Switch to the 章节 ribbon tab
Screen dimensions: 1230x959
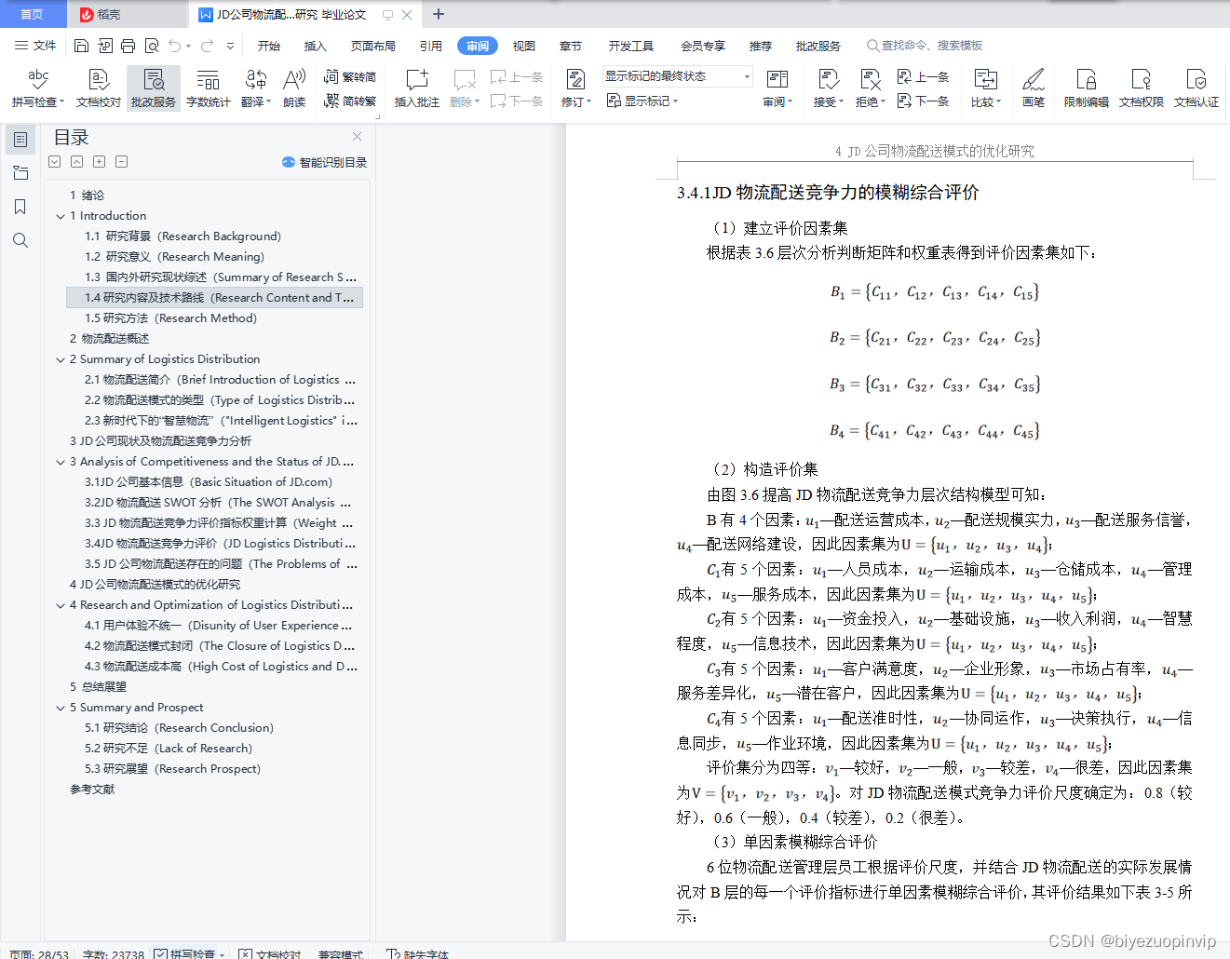[571, 46]
